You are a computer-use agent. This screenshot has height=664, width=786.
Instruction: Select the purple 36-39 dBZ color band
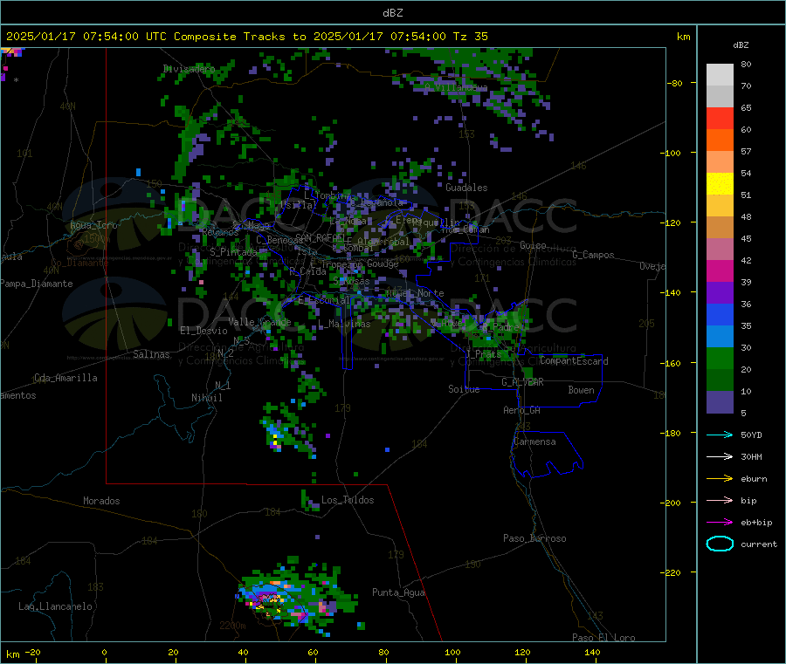click(720, 293)
